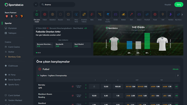Screen dimensions: 187x105
Task: Select the Golf sport icon
Action: pos(163,14)
